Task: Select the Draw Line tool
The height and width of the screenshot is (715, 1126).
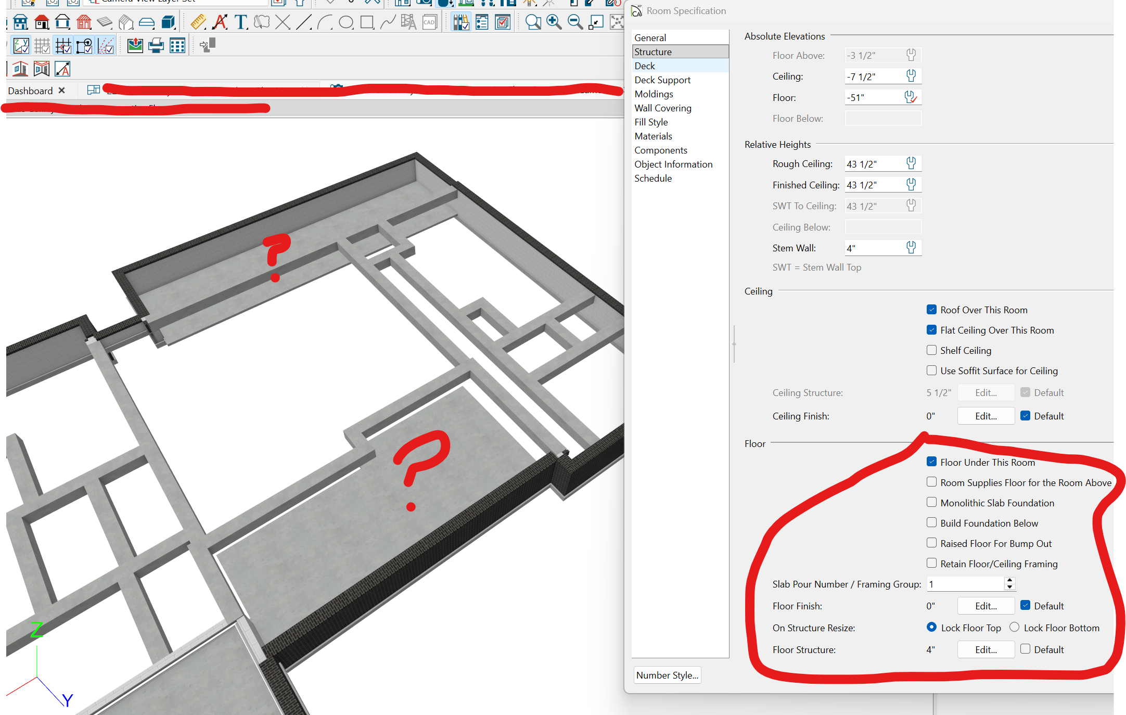Action: point(304,22)
